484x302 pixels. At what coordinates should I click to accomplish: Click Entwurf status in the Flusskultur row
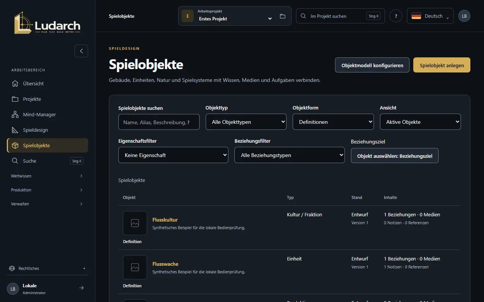(360, 214)
